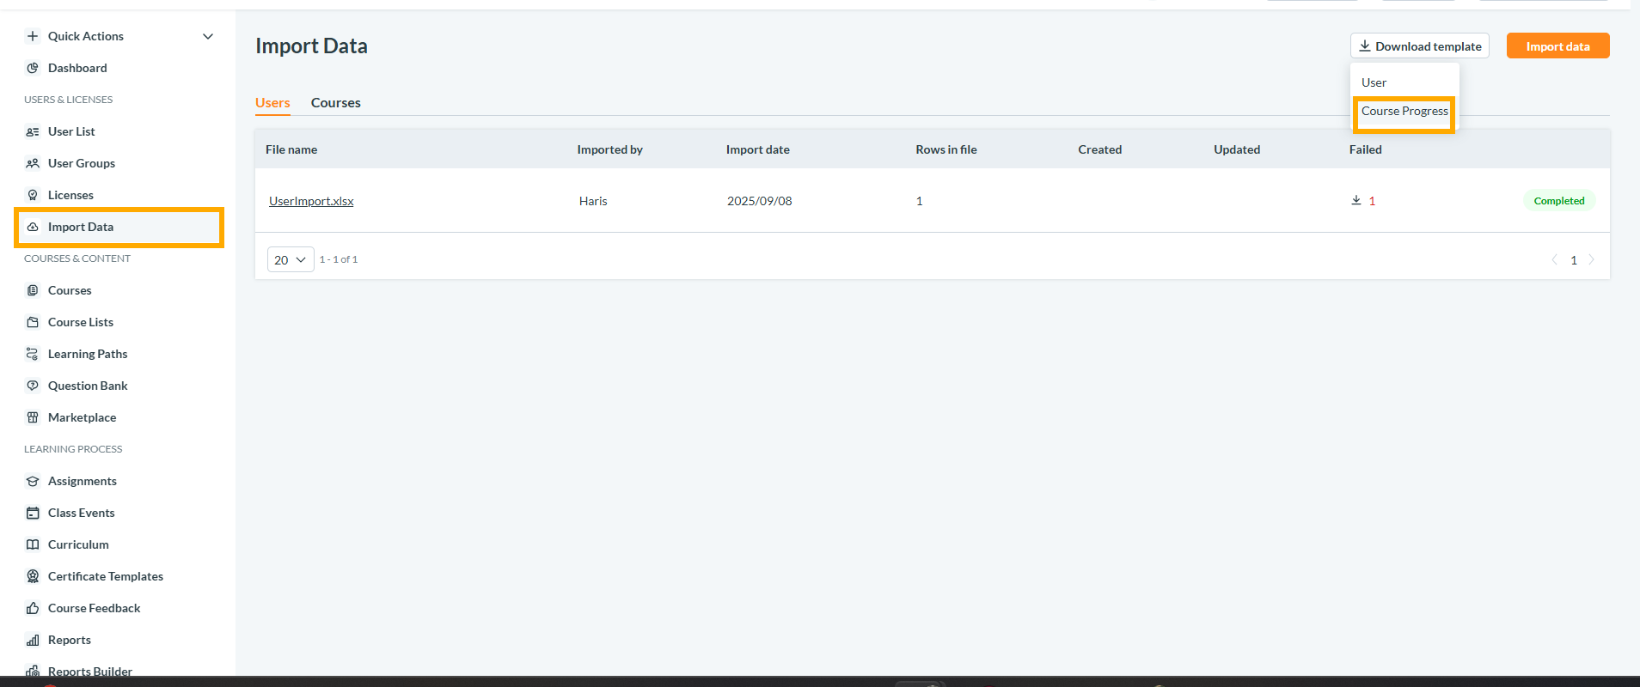Open the UserImport.xlsx file link
Image resolution: width=1640 pixels, height=687 pixels.
coord(311,201)
